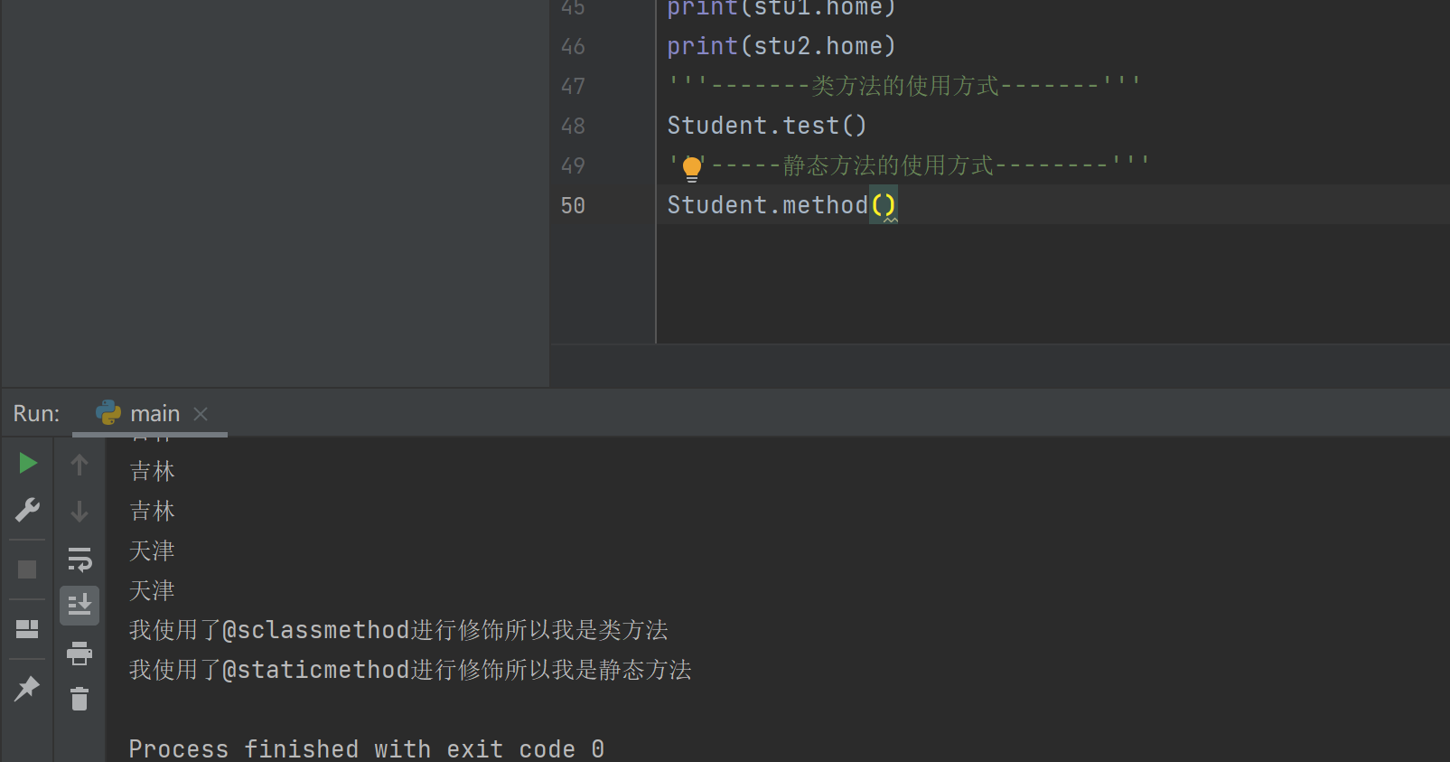1450x762 pixels.
Task: Toggle scroll to end of output
Action: coord(80,605)
